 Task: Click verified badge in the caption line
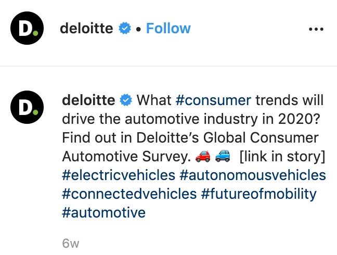tap(126, 100)
